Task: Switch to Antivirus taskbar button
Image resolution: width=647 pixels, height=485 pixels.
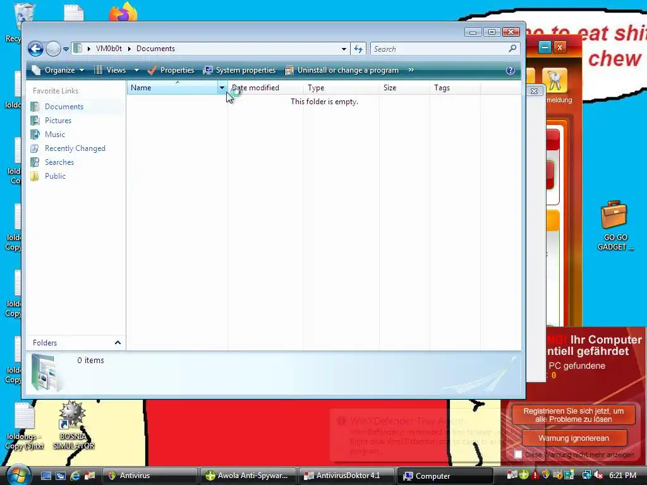Action: [x=149, y=476]
